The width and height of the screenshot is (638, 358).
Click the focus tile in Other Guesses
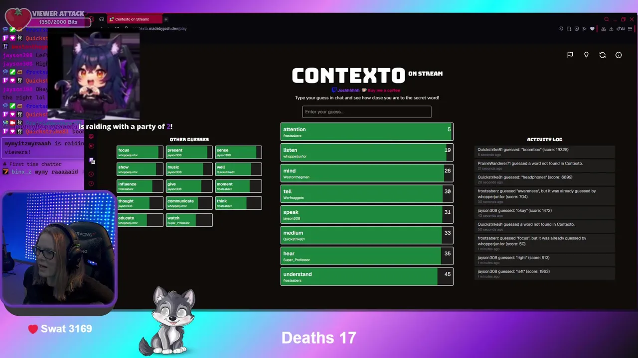(140, 152)
